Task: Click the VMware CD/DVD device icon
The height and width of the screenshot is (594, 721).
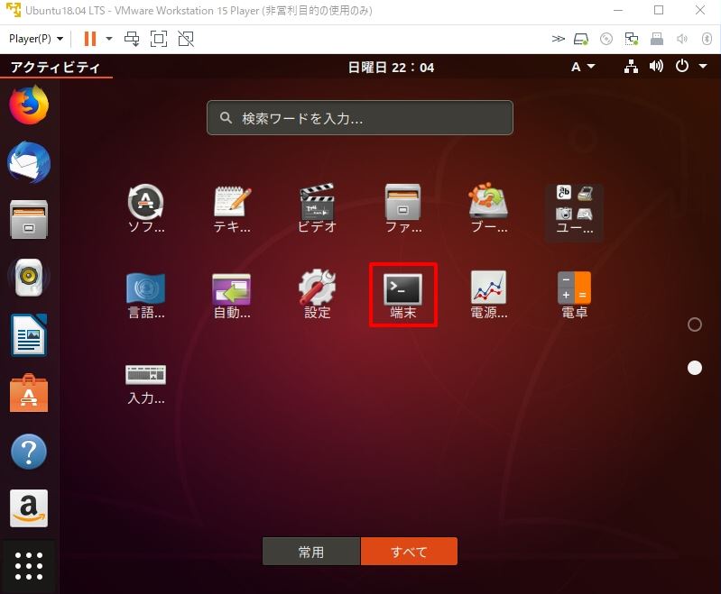Action: [x=606, y=39]
